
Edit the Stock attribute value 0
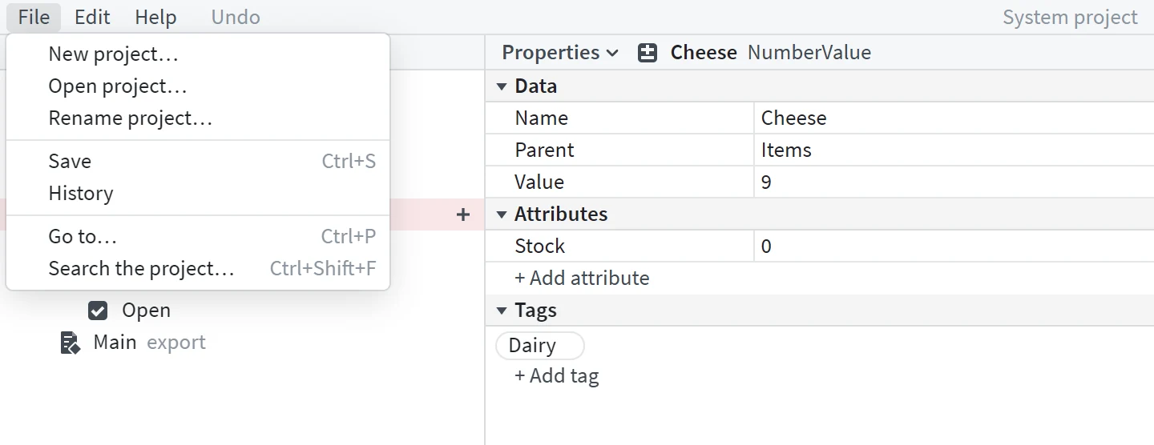pyautogui.click(x=954, y=247)
